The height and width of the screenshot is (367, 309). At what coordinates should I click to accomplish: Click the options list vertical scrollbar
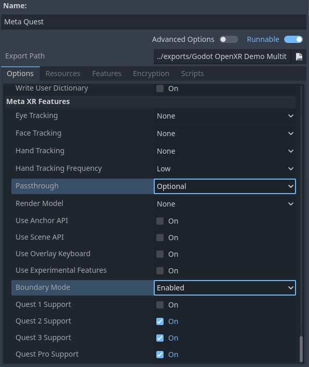(301, 349)
